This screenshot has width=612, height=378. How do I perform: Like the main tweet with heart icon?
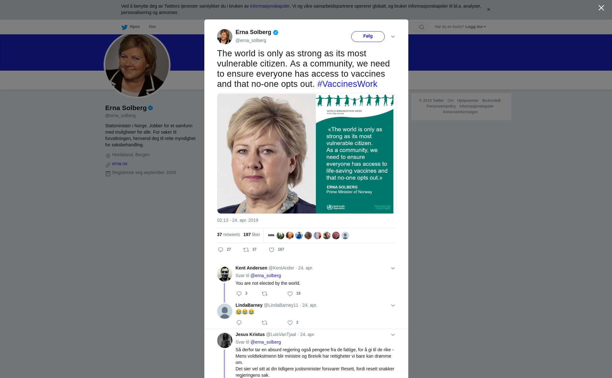[272, 250]
